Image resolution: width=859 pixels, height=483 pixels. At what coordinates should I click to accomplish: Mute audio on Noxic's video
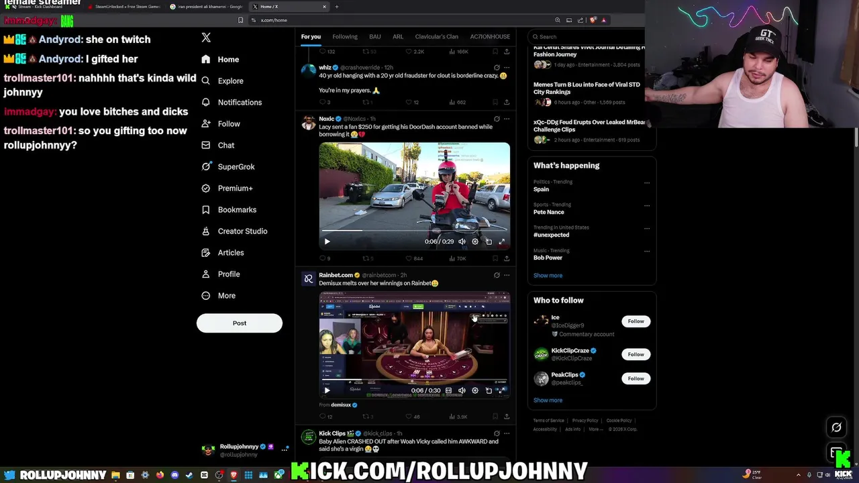point(462,241)
